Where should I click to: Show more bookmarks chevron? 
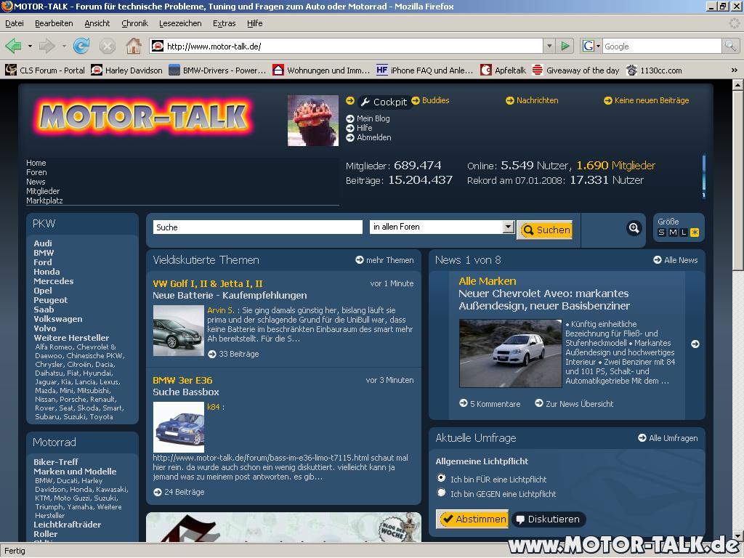click(x=735, y=70)
